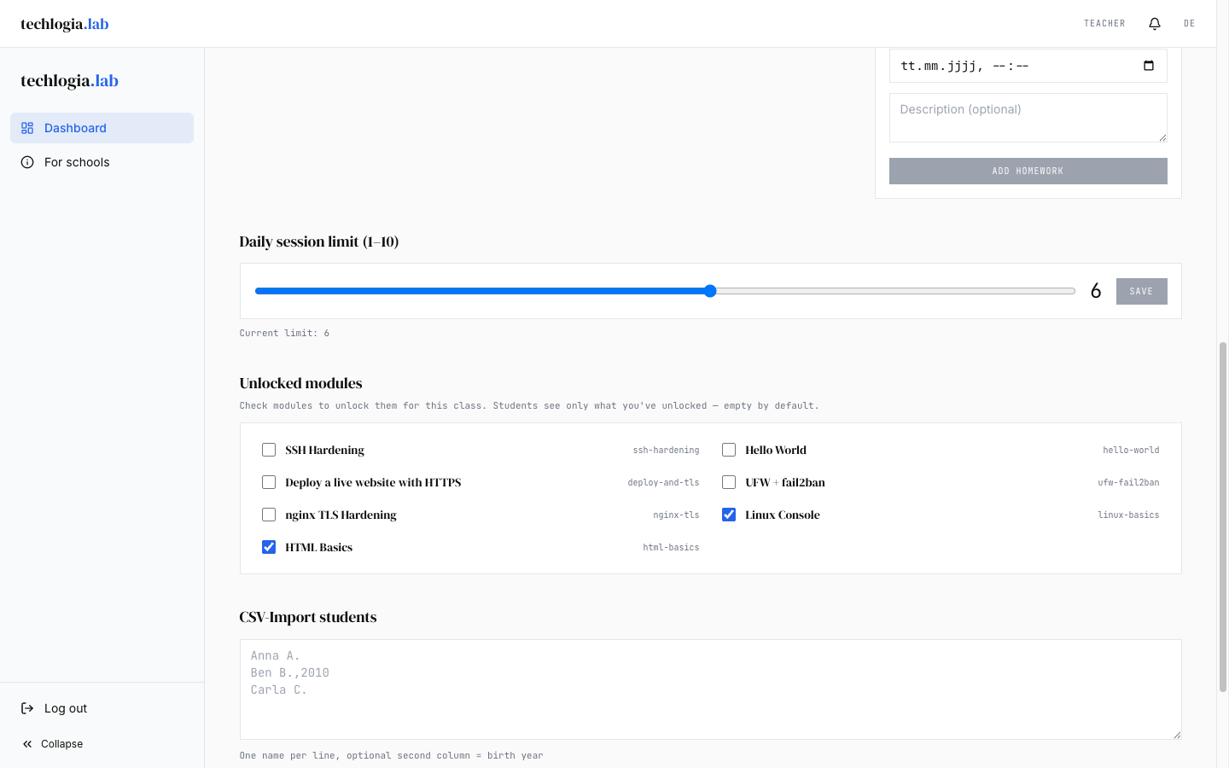Save the daily session limit
The width and height of the screenshot is (1229, 768).
tap(1141, 291)
